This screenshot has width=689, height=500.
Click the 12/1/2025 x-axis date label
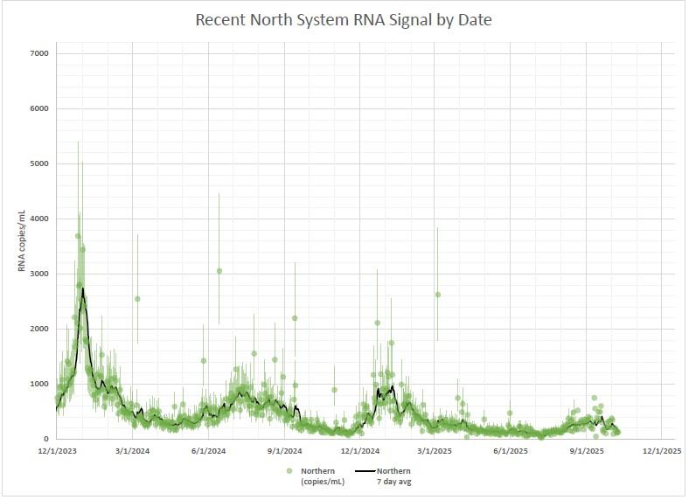663,451
